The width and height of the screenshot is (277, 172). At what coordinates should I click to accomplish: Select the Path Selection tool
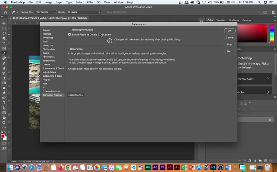pos(4,108)
